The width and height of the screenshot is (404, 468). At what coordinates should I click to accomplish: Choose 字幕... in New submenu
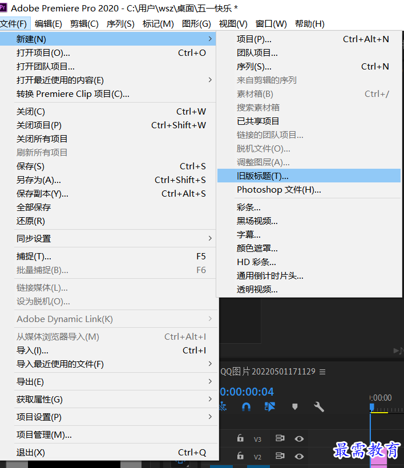309,235
